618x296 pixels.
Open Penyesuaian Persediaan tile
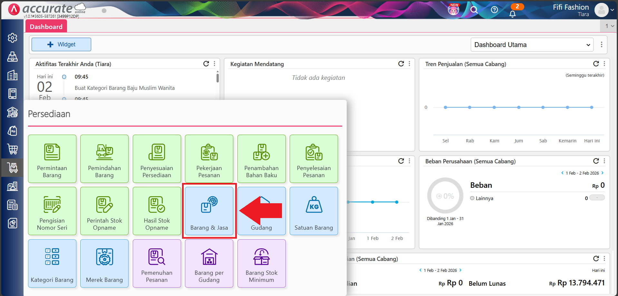[157, 159]
